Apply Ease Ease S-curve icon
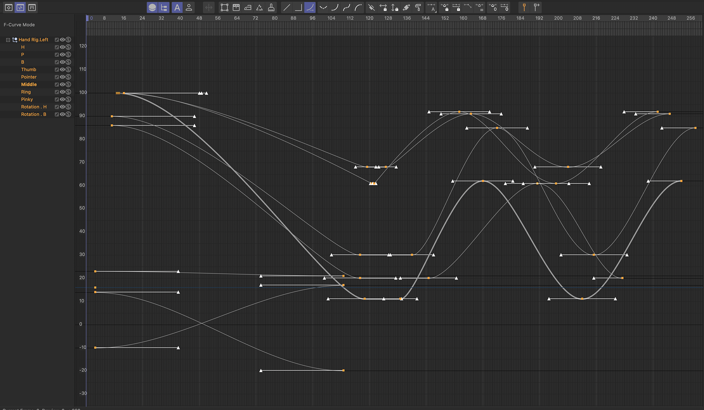Viewport: 704px width, 410px height. tap(346, 7)
